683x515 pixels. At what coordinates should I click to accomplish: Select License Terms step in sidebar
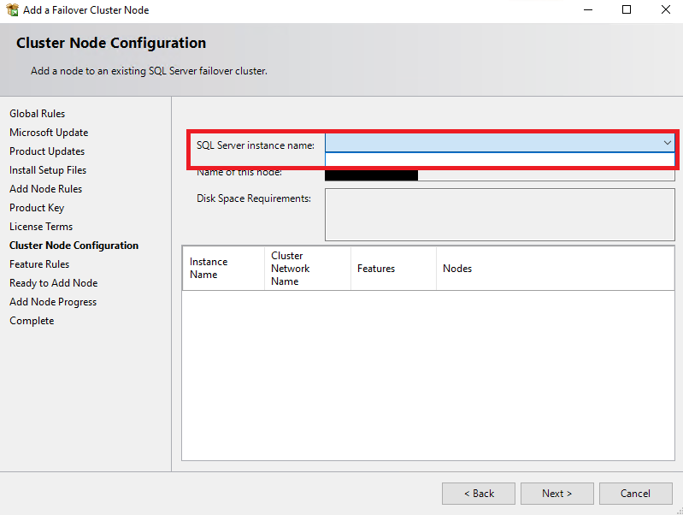(x=41, y=227)
